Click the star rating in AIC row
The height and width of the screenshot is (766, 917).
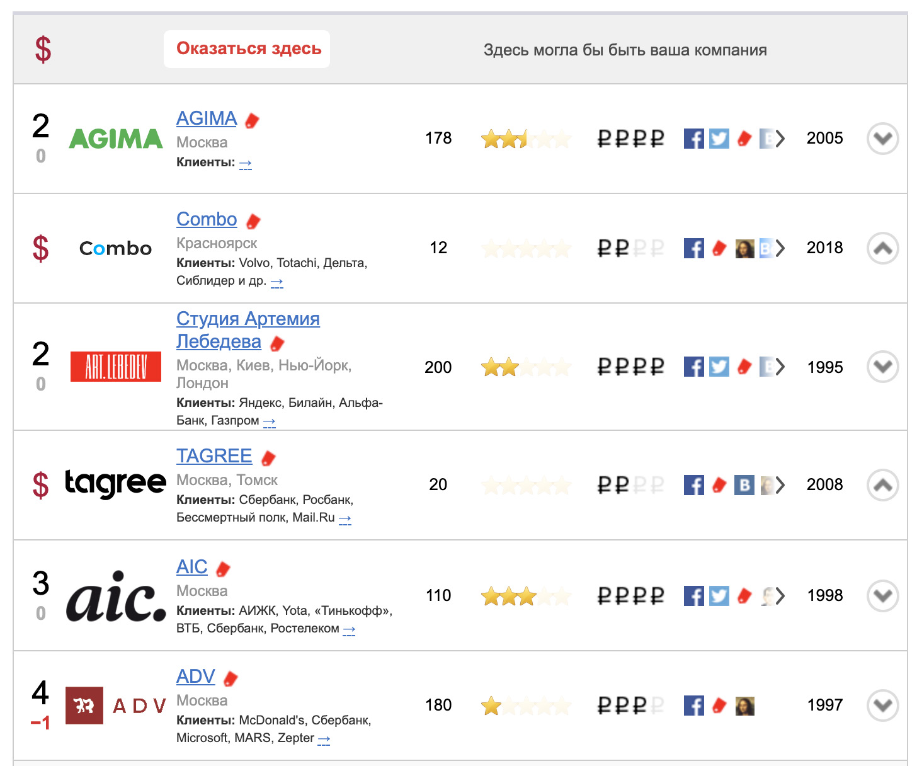(x=526, y=596)
